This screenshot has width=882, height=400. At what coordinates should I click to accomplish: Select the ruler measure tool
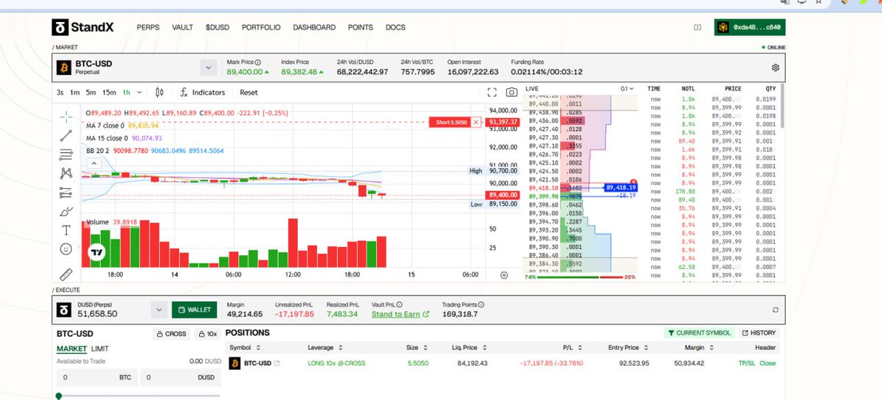pos(66,274)
